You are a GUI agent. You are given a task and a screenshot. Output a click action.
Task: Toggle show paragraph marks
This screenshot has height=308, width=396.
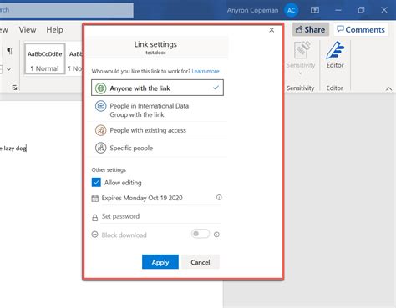[x=10, y=51]
